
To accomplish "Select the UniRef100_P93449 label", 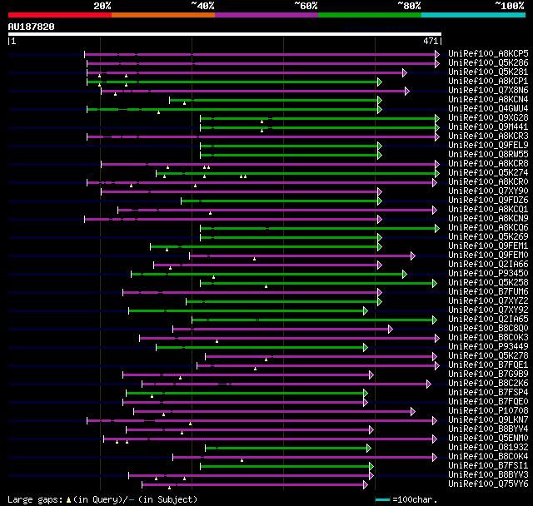I will pyautogui.click(x=488, y=347).
